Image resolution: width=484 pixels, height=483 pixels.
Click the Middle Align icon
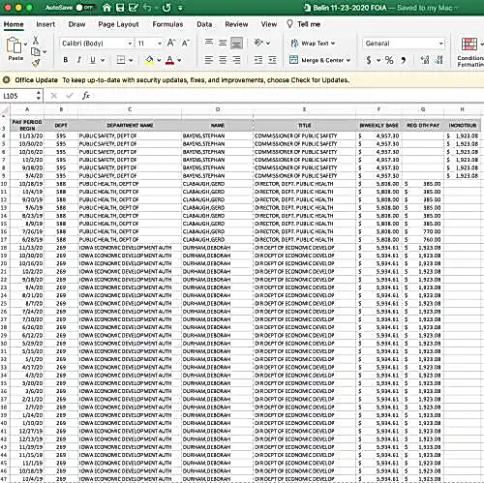[x=223, y=43]
